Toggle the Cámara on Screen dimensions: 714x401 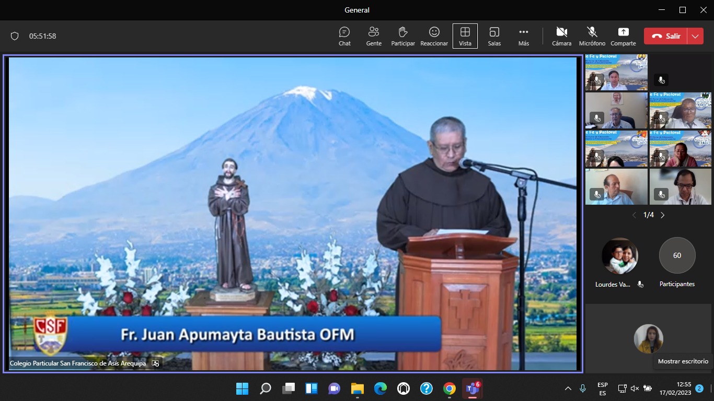tap(561, 36)
